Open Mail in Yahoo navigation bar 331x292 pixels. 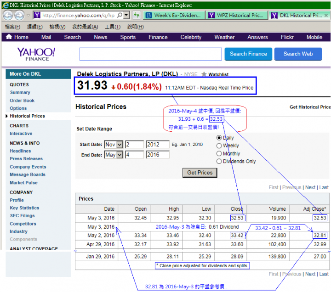click(46, 37)
